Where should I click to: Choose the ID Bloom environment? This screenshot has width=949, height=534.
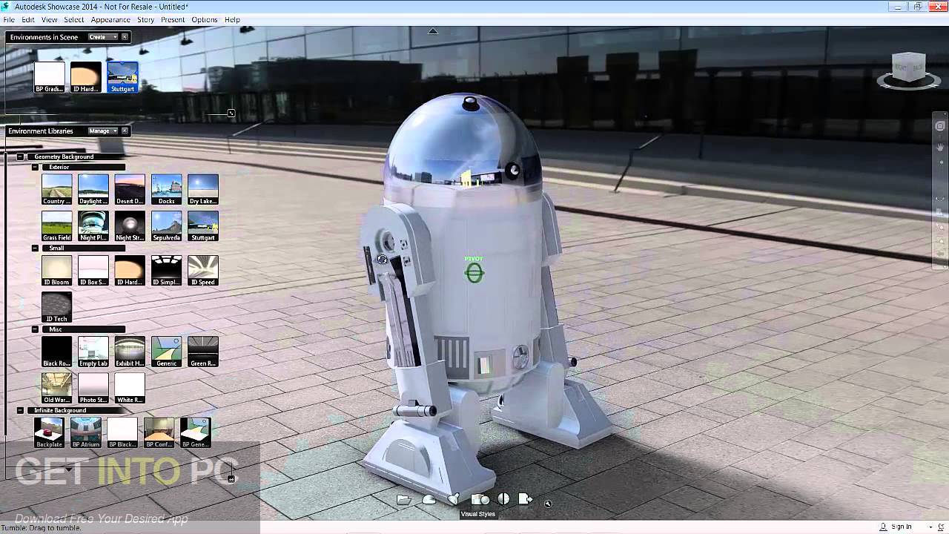pos(57,271)
